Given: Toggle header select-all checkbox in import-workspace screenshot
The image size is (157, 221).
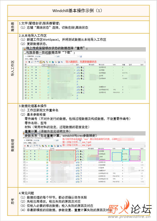Looking at the screenshot, I should [x=26, y=64].
